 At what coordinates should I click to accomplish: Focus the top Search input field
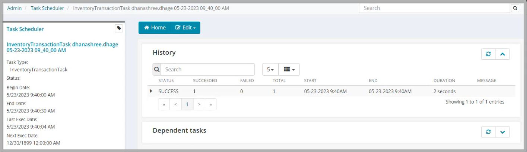click(x=435, y=8)
